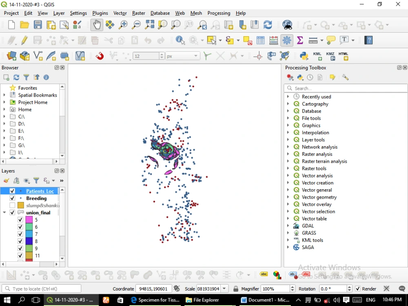Disable the Render checkbox

(x=358, y=288)
